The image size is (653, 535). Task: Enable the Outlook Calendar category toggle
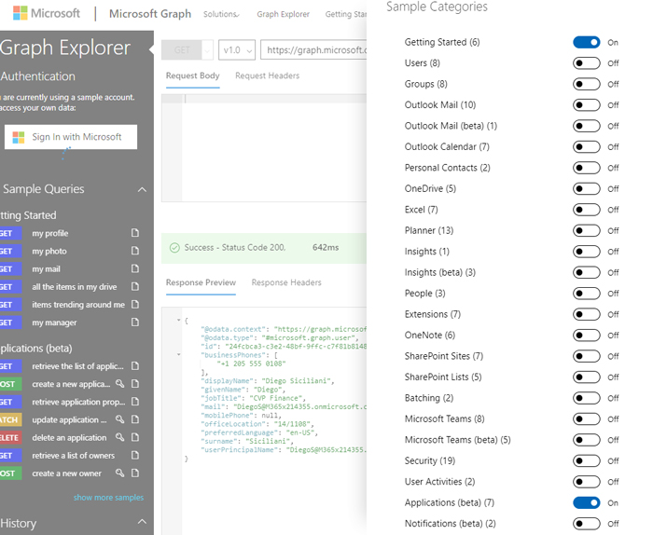click(x=587, y=147)
